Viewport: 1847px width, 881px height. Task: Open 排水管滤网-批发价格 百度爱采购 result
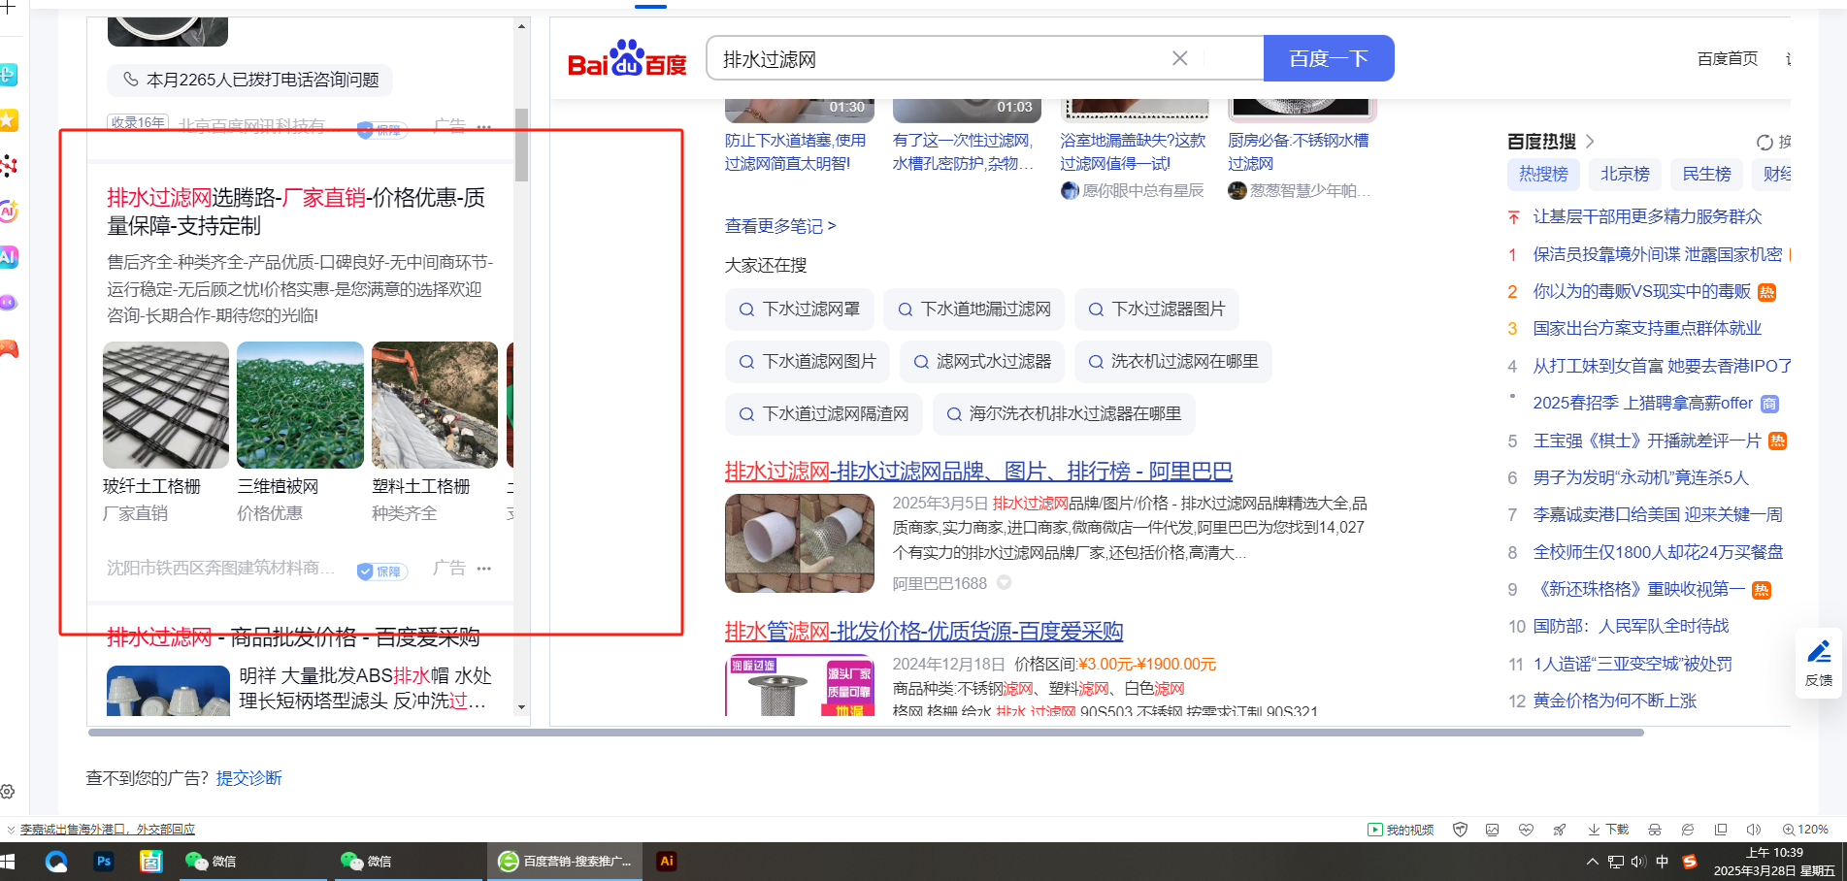click(x=924, y=632)
